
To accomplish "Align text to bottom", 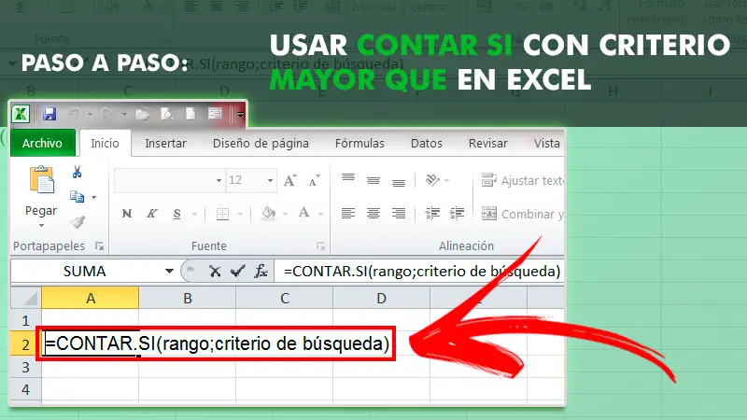I will pyautogui.click(x=399, y=181).
